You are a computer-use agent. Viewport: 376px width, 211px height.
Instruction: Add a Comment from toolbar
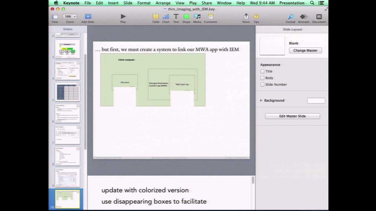tap(210, 17)
